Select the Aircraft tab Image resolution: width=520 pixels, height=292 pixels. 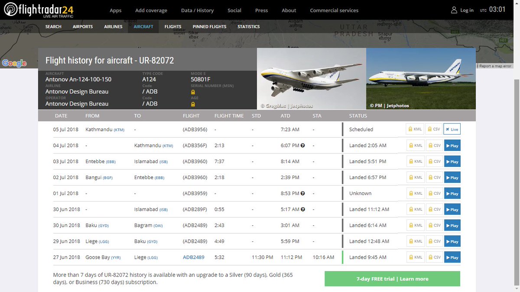coord(143,26)
